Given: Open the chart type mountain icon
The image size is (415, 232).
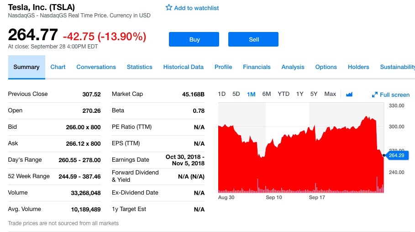Looking at the screenshot, I should (x=349, y=94).
